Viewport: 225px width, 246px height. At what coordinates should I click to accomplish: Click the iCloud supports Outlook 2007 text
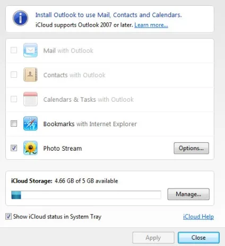coord(84,25)
